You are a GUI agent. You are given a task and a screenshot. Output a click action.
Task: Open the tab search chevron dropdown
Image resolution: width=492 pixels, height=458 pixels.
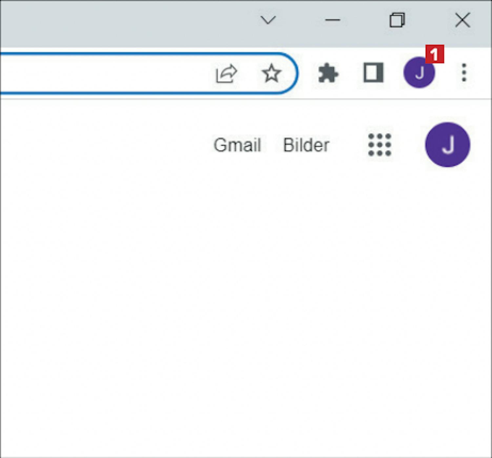pyautogui.click(x=268, y=20)
